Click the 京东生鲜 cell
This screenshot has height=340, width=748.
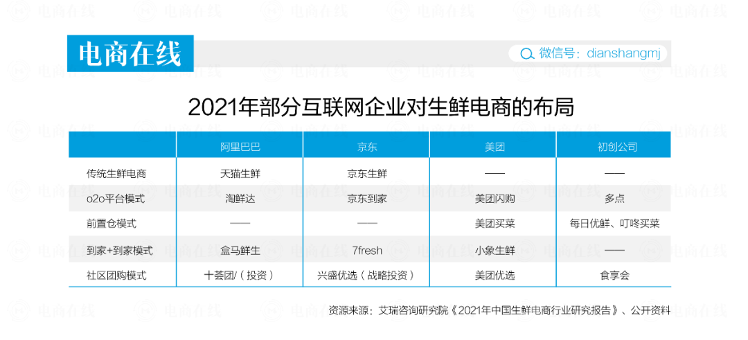(x=367, y=174)
